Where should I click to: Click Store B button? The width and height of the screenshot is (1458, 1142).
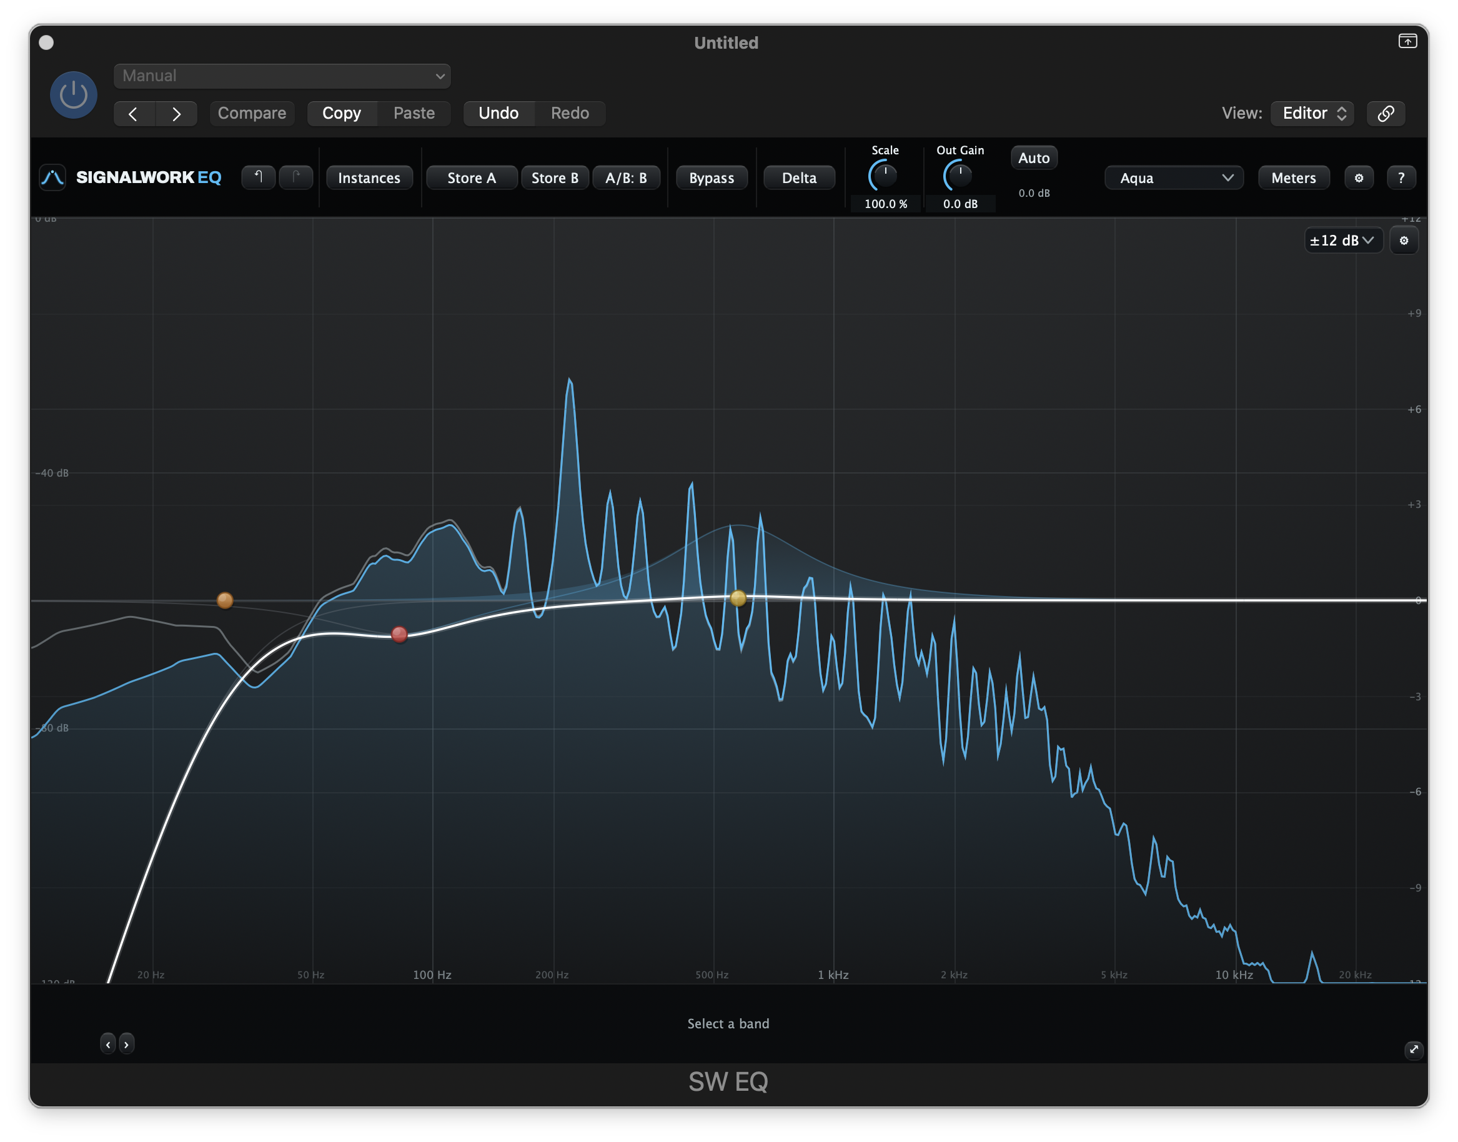555,178
